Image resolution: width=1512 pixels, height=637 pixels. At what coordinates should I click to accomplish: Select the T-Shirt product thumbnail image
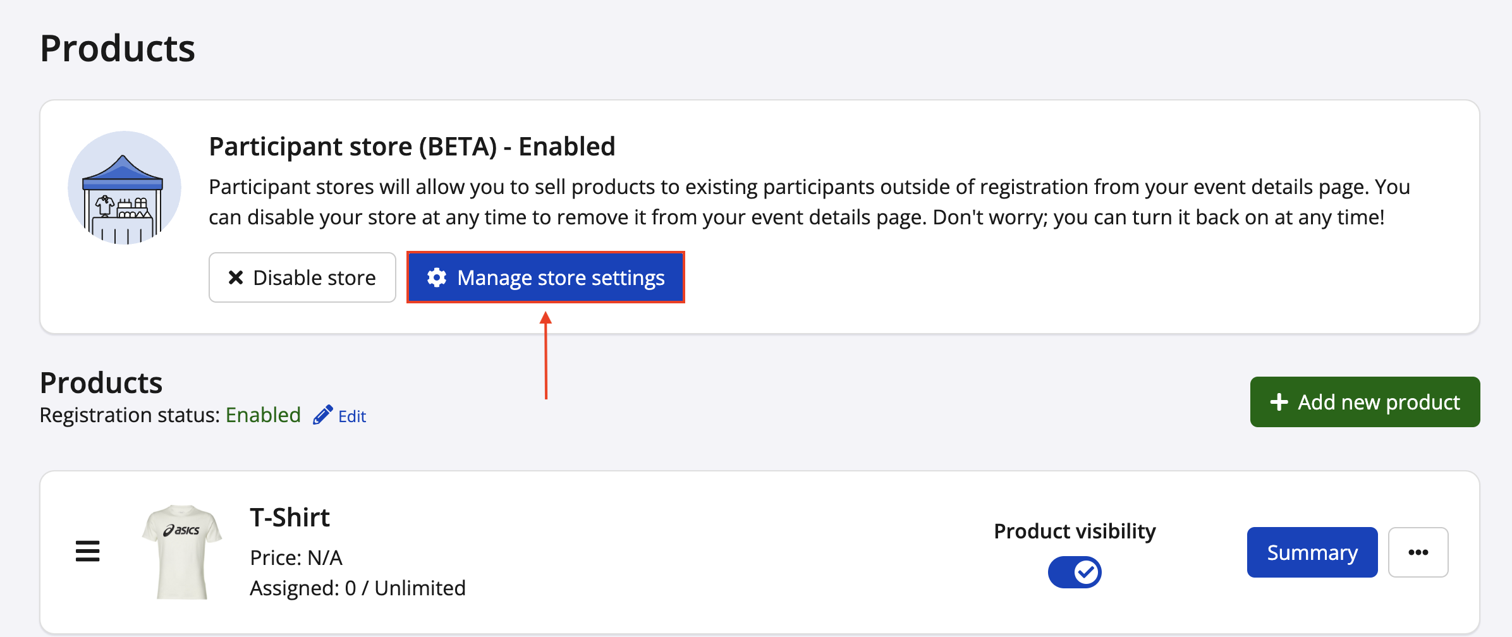[182, 551]
